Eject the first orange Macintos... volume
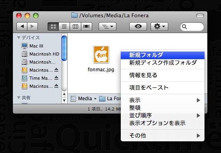The width and height of the screenshot is (221, 153). [x=56, y=70]
